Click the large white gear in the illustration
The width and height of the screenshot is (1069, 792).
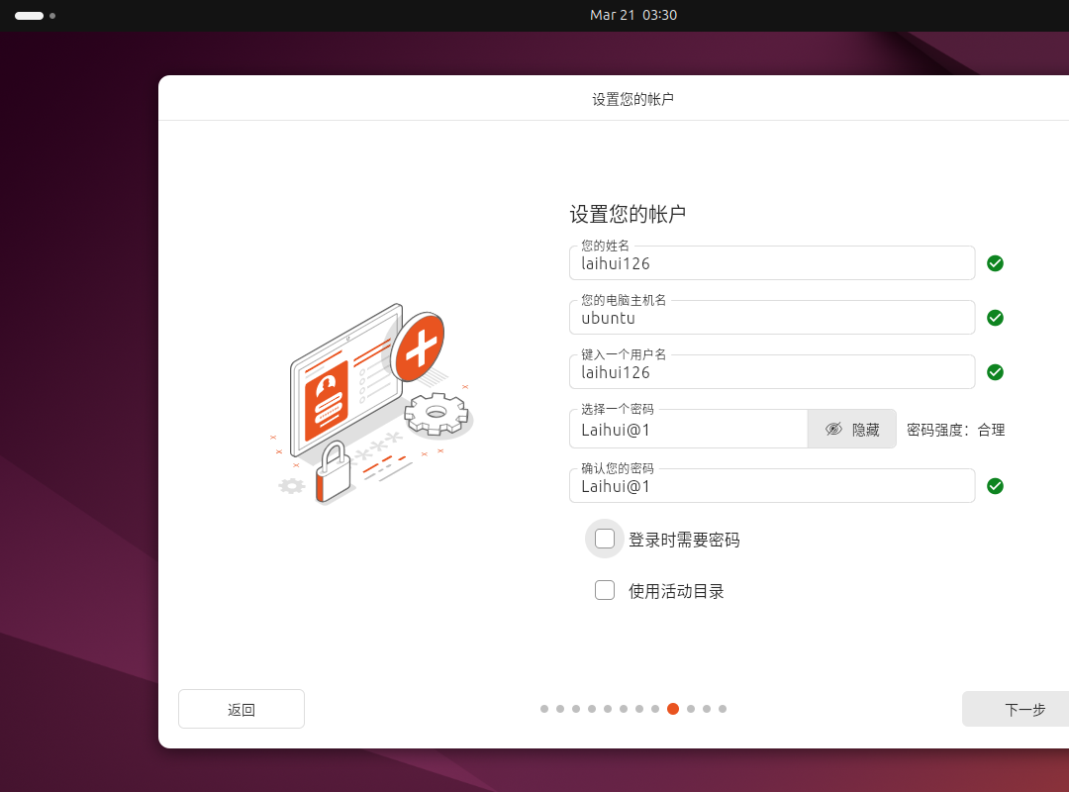pos(437,413)
